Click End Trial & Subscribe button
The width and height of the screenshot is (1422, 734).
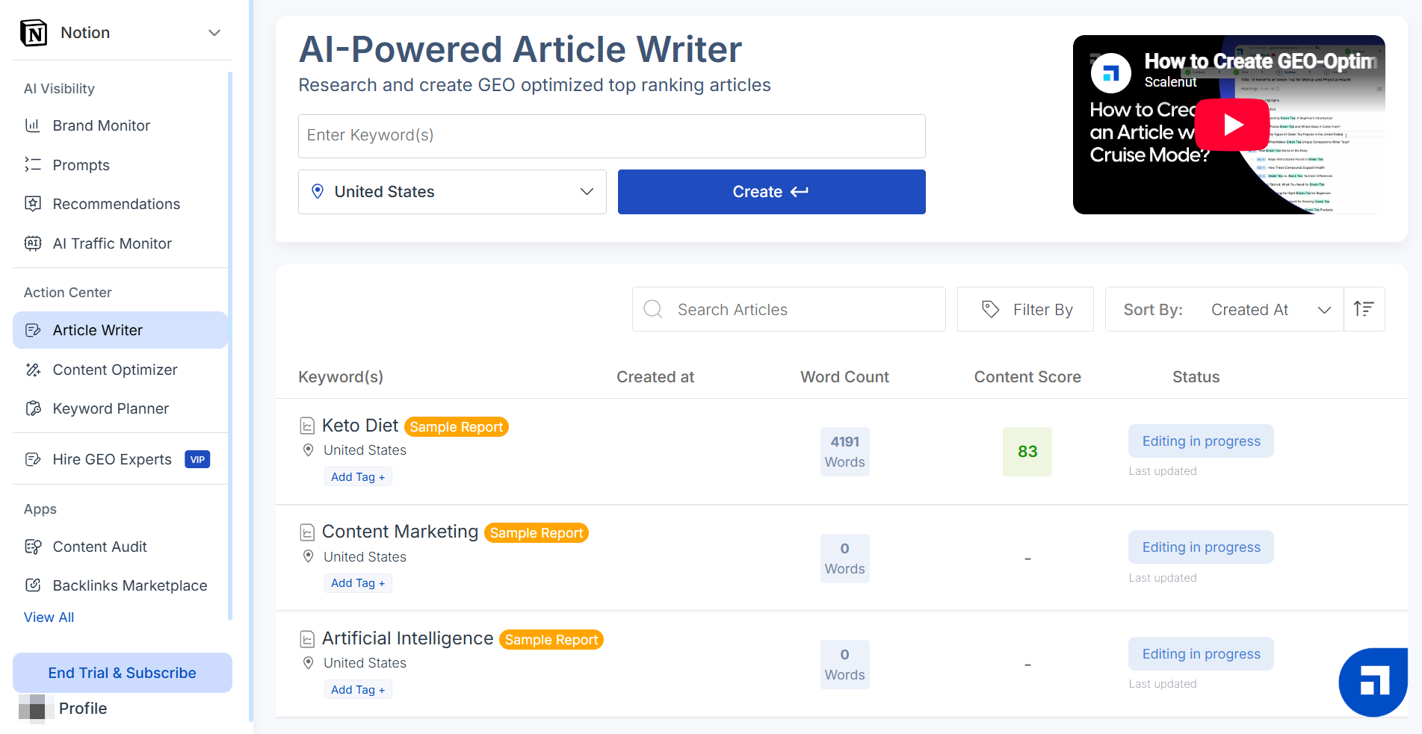[x=123, y=673]
